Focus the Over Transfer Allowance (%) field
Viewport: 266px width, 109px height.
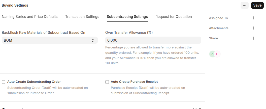pos(153,40)
